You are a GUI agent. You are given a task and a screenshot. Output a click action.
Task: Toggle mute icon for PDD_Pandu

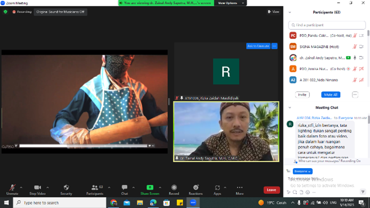[355, 36]
